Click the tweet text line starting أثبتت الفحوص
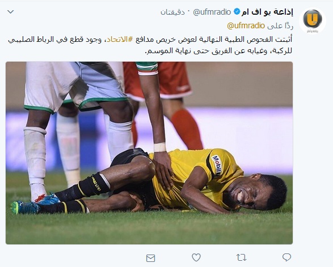Screen dimensions: 333x267 coord(150,40)
